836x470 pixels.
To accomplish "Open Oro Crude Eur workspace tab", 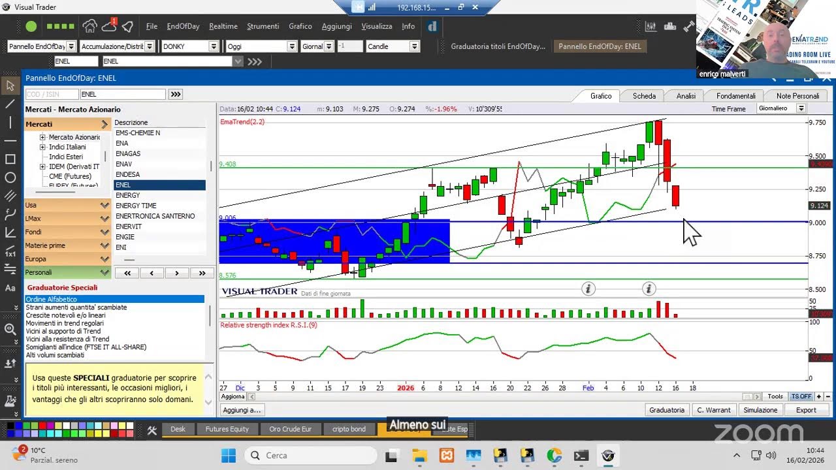I will (290, 429).
